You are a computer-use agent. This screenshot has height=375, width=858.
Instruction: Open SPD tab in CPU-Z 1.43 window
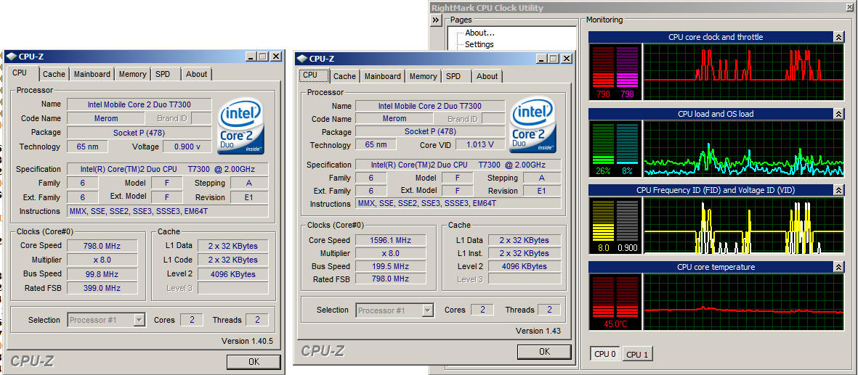pos(453,77)
